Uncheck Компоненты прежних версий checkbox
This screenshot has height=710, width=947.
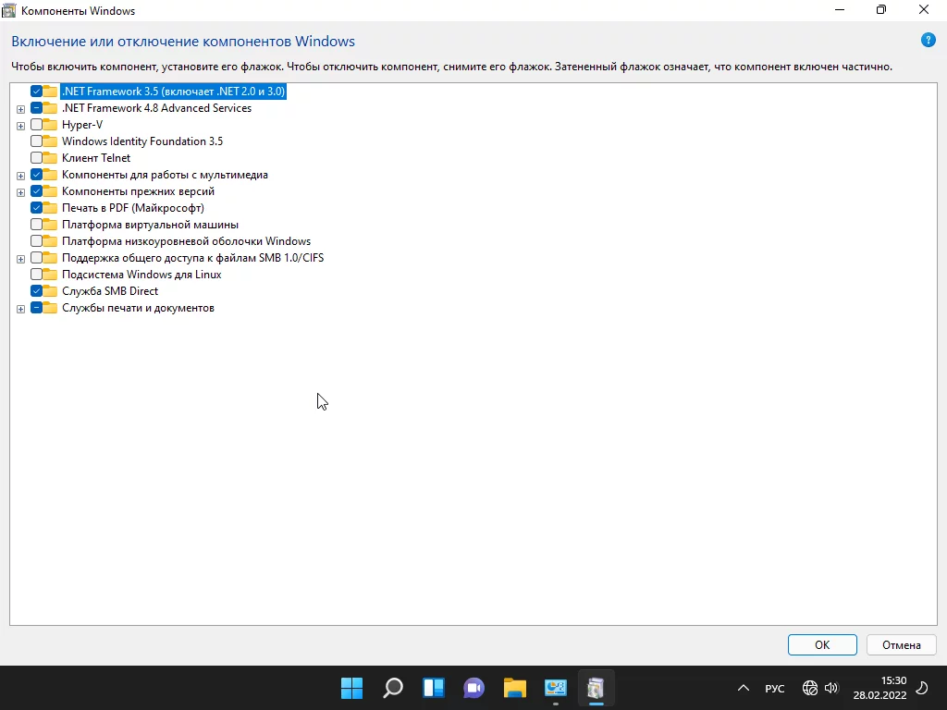click(x=36, y=191)
